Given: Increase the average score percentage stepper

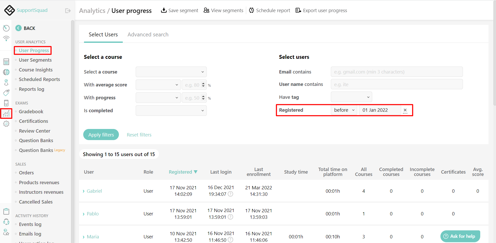Looking at the screenshot, I should [203, 83].
